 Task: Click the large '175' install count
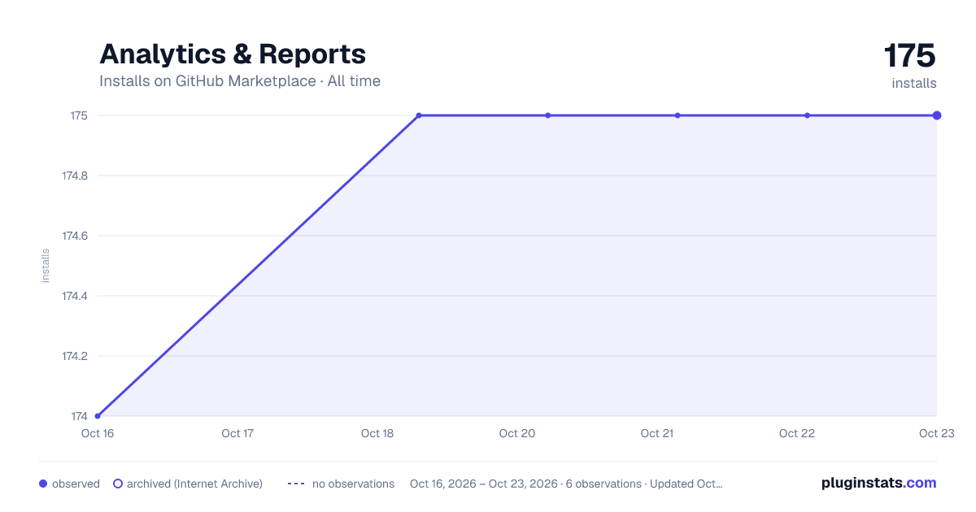point(910,56)
